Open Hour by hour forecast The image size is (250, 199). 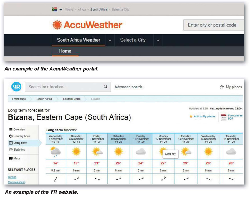coord(22,136)
